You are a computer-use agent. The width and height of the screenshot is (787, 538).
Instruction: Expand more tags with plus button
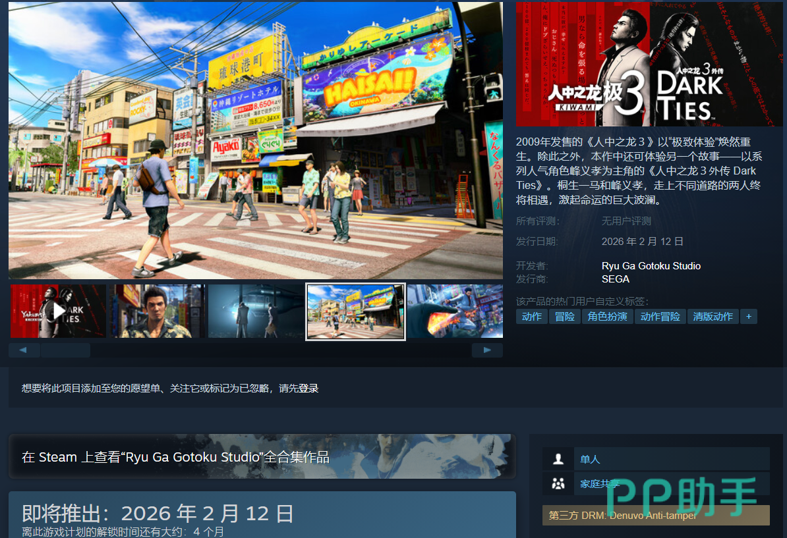pyautogui.click(x=748, y=317)
